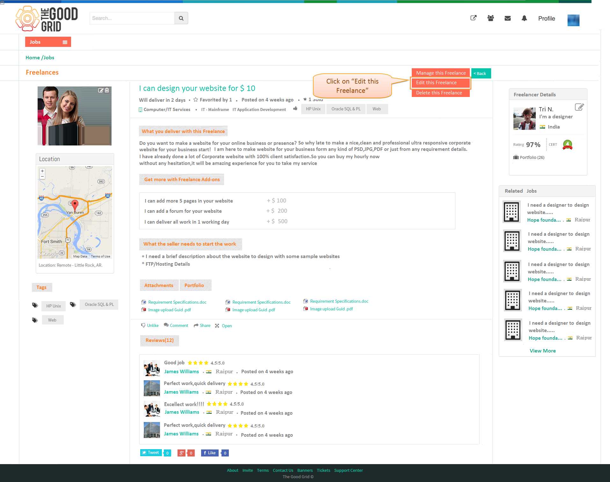Viewport: 610px width, 482px height.
Task: Click reviewer thumbnail on 'Excellect work!!!!' review
Action: 152,409
